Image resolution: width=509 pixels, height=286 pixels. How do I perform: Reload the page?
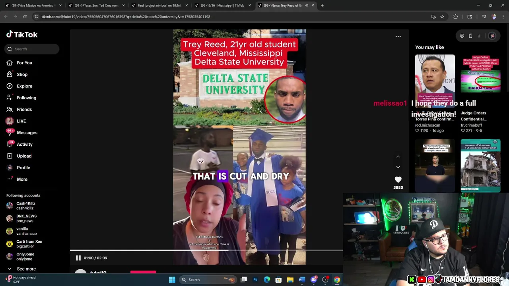coord(25,17)
